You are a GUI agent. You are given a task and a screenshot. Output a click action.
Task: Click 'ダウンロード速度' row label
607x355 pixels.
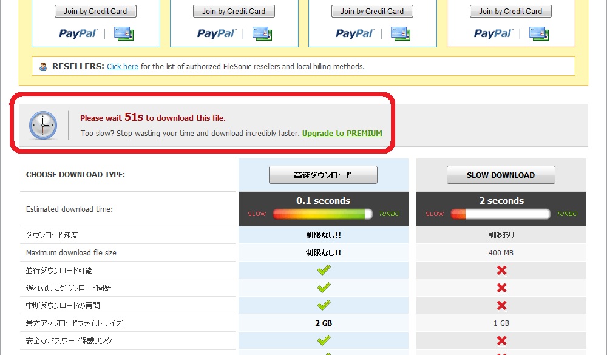pyautogui.click(x=52, y=235)
